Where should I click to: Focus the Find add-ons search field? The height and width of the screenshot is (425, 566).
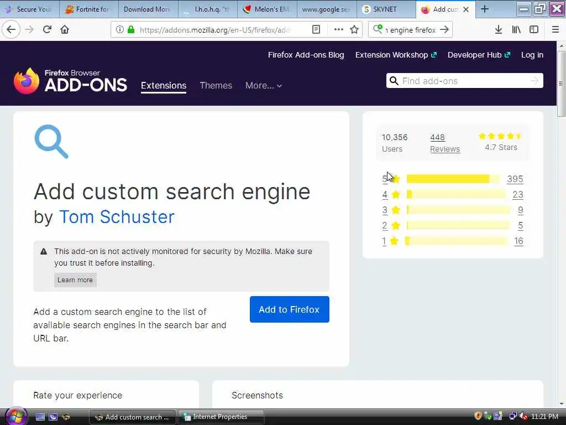point(464,81)
